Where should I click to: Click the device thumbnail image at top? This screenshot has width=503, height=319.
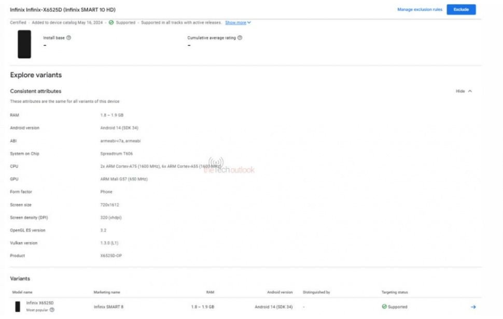coord(24,44)
